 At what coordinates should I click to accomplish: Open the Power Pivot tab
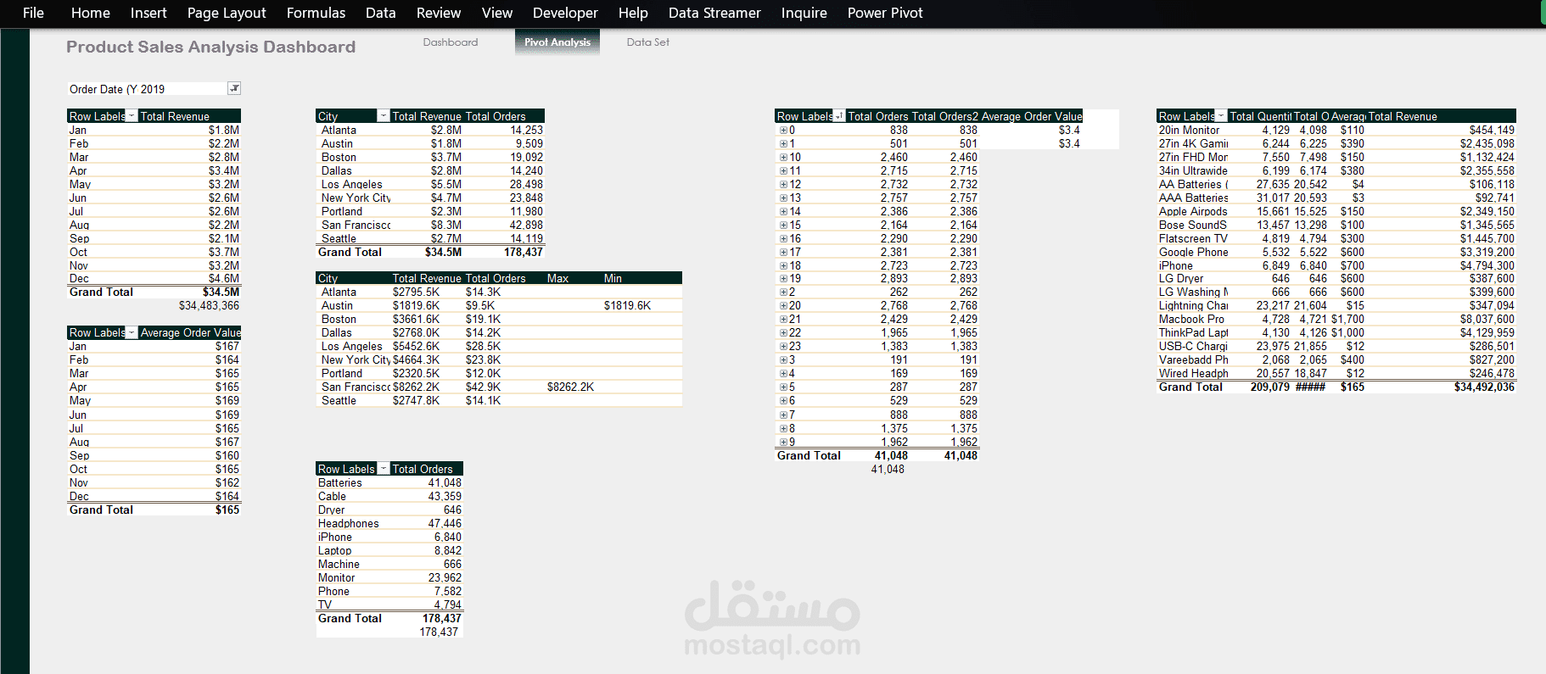(885, 13)
